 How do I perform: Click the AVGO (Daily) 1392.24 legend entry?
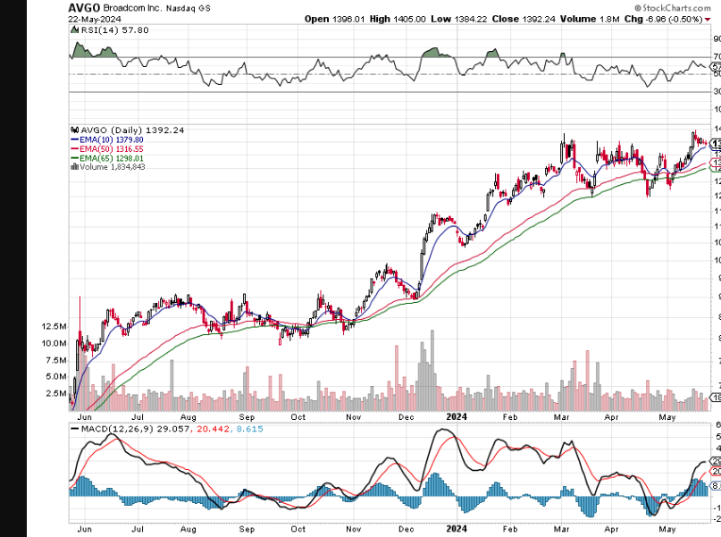click(x=132, y=130)
